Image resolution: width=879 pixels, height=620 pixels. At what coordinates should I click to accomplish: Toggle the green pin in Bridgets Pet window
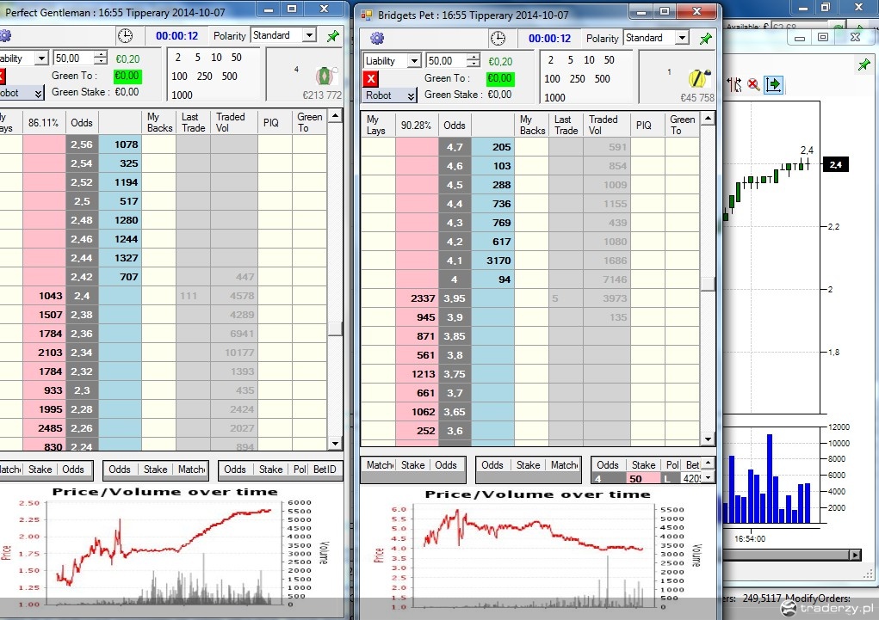[x=706, y=38]
